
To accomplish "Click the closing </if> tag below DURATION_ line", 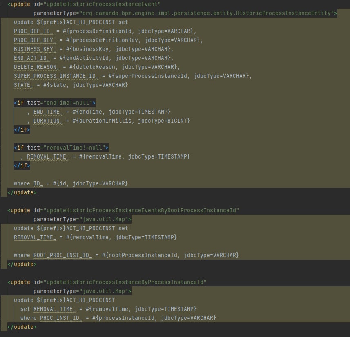I will pyautogui.click(x=22, y=130).
